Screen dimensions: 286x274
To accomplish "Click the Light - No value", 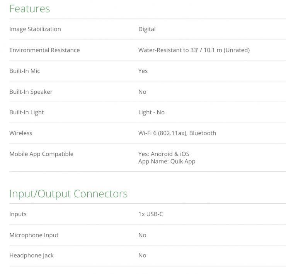I will coord(152,112).
